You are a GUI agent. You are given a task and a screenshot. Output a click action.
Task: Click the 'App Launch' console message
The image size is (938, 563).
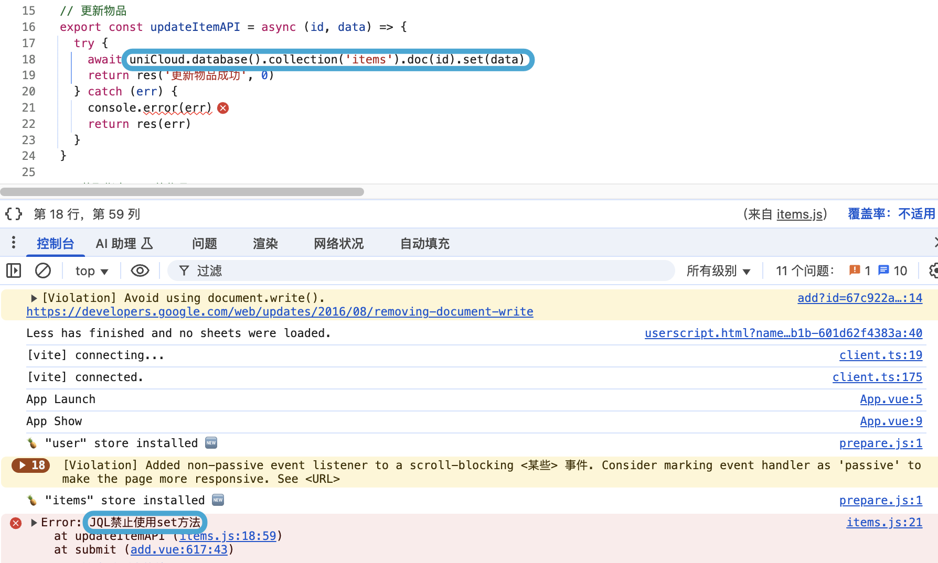pyautogui.click(x=61, y=399)
